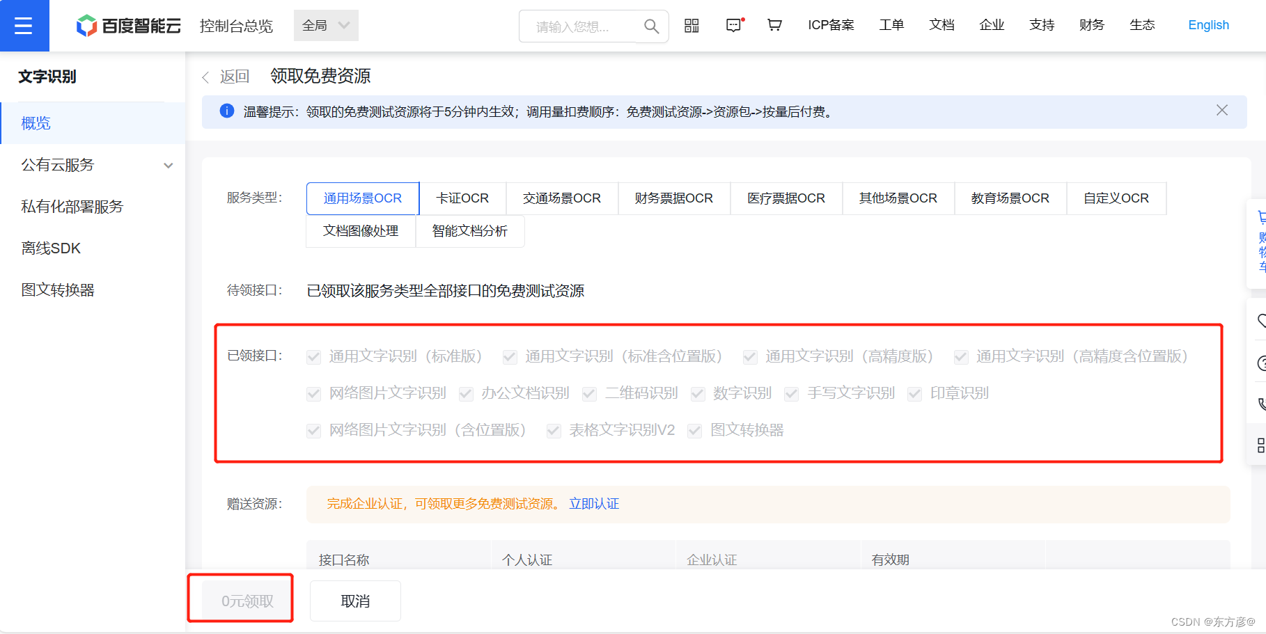Expand the 公有云服务 sidebar section
Image resolution: width=1266 pixels, height=634 pixels.
pyautogui.click(x=93, y=165)
